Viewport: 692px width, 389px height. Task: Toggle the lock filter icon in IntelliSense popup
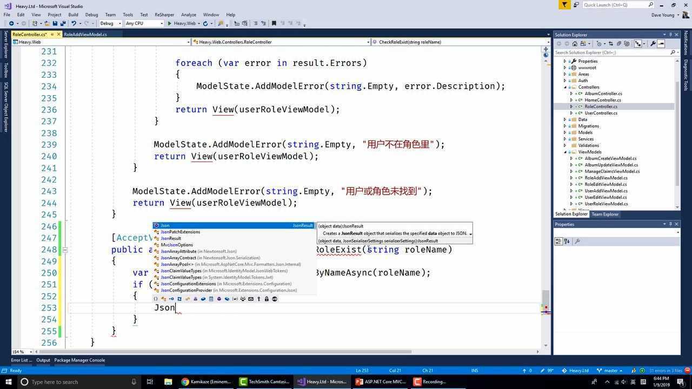coord(266,299)
